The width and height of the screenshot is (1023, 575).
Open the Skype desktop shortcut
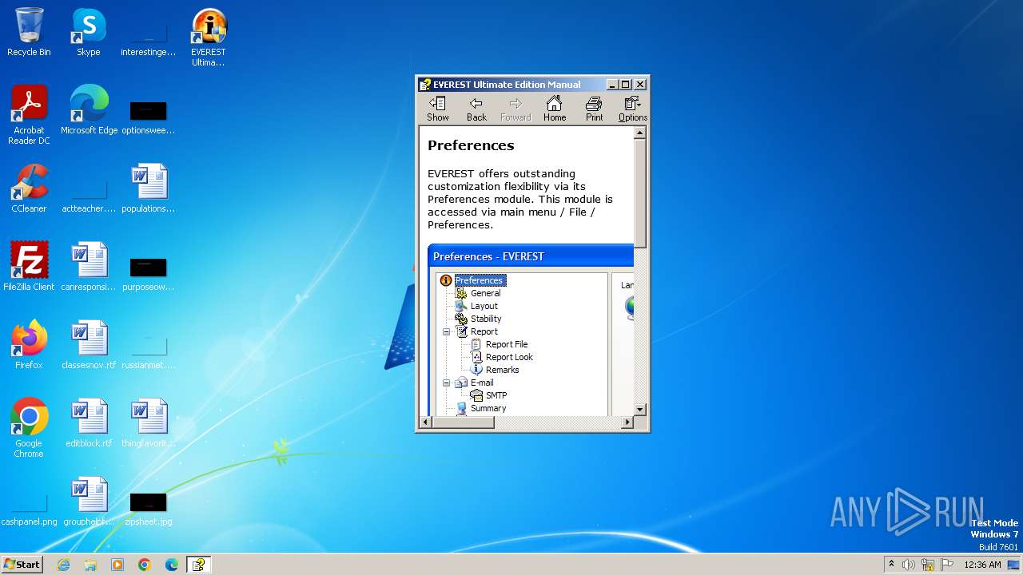point(88,32)
